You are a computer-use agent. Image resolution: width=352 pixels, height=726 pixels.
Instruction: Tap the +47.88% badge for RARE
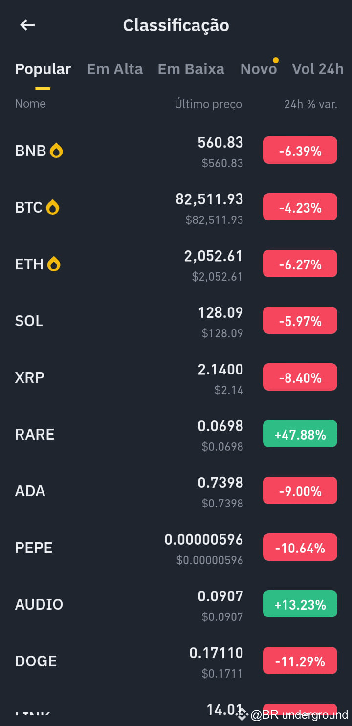pyautogui.click(x=300, y=434)
